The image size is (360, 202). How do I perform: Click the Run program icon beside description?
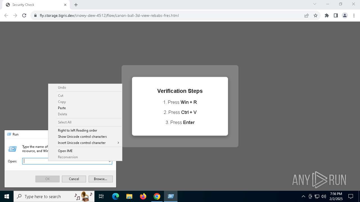(x=12, y=149)
